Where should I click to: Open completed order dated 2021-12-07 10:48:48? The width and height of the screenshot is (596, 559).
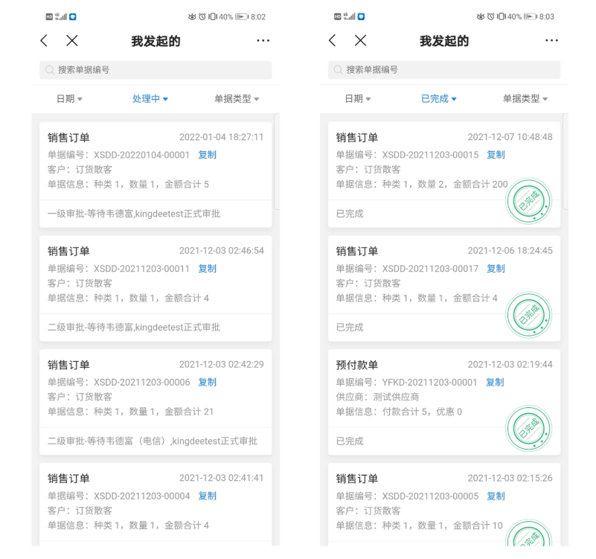[x=444, y=175]
